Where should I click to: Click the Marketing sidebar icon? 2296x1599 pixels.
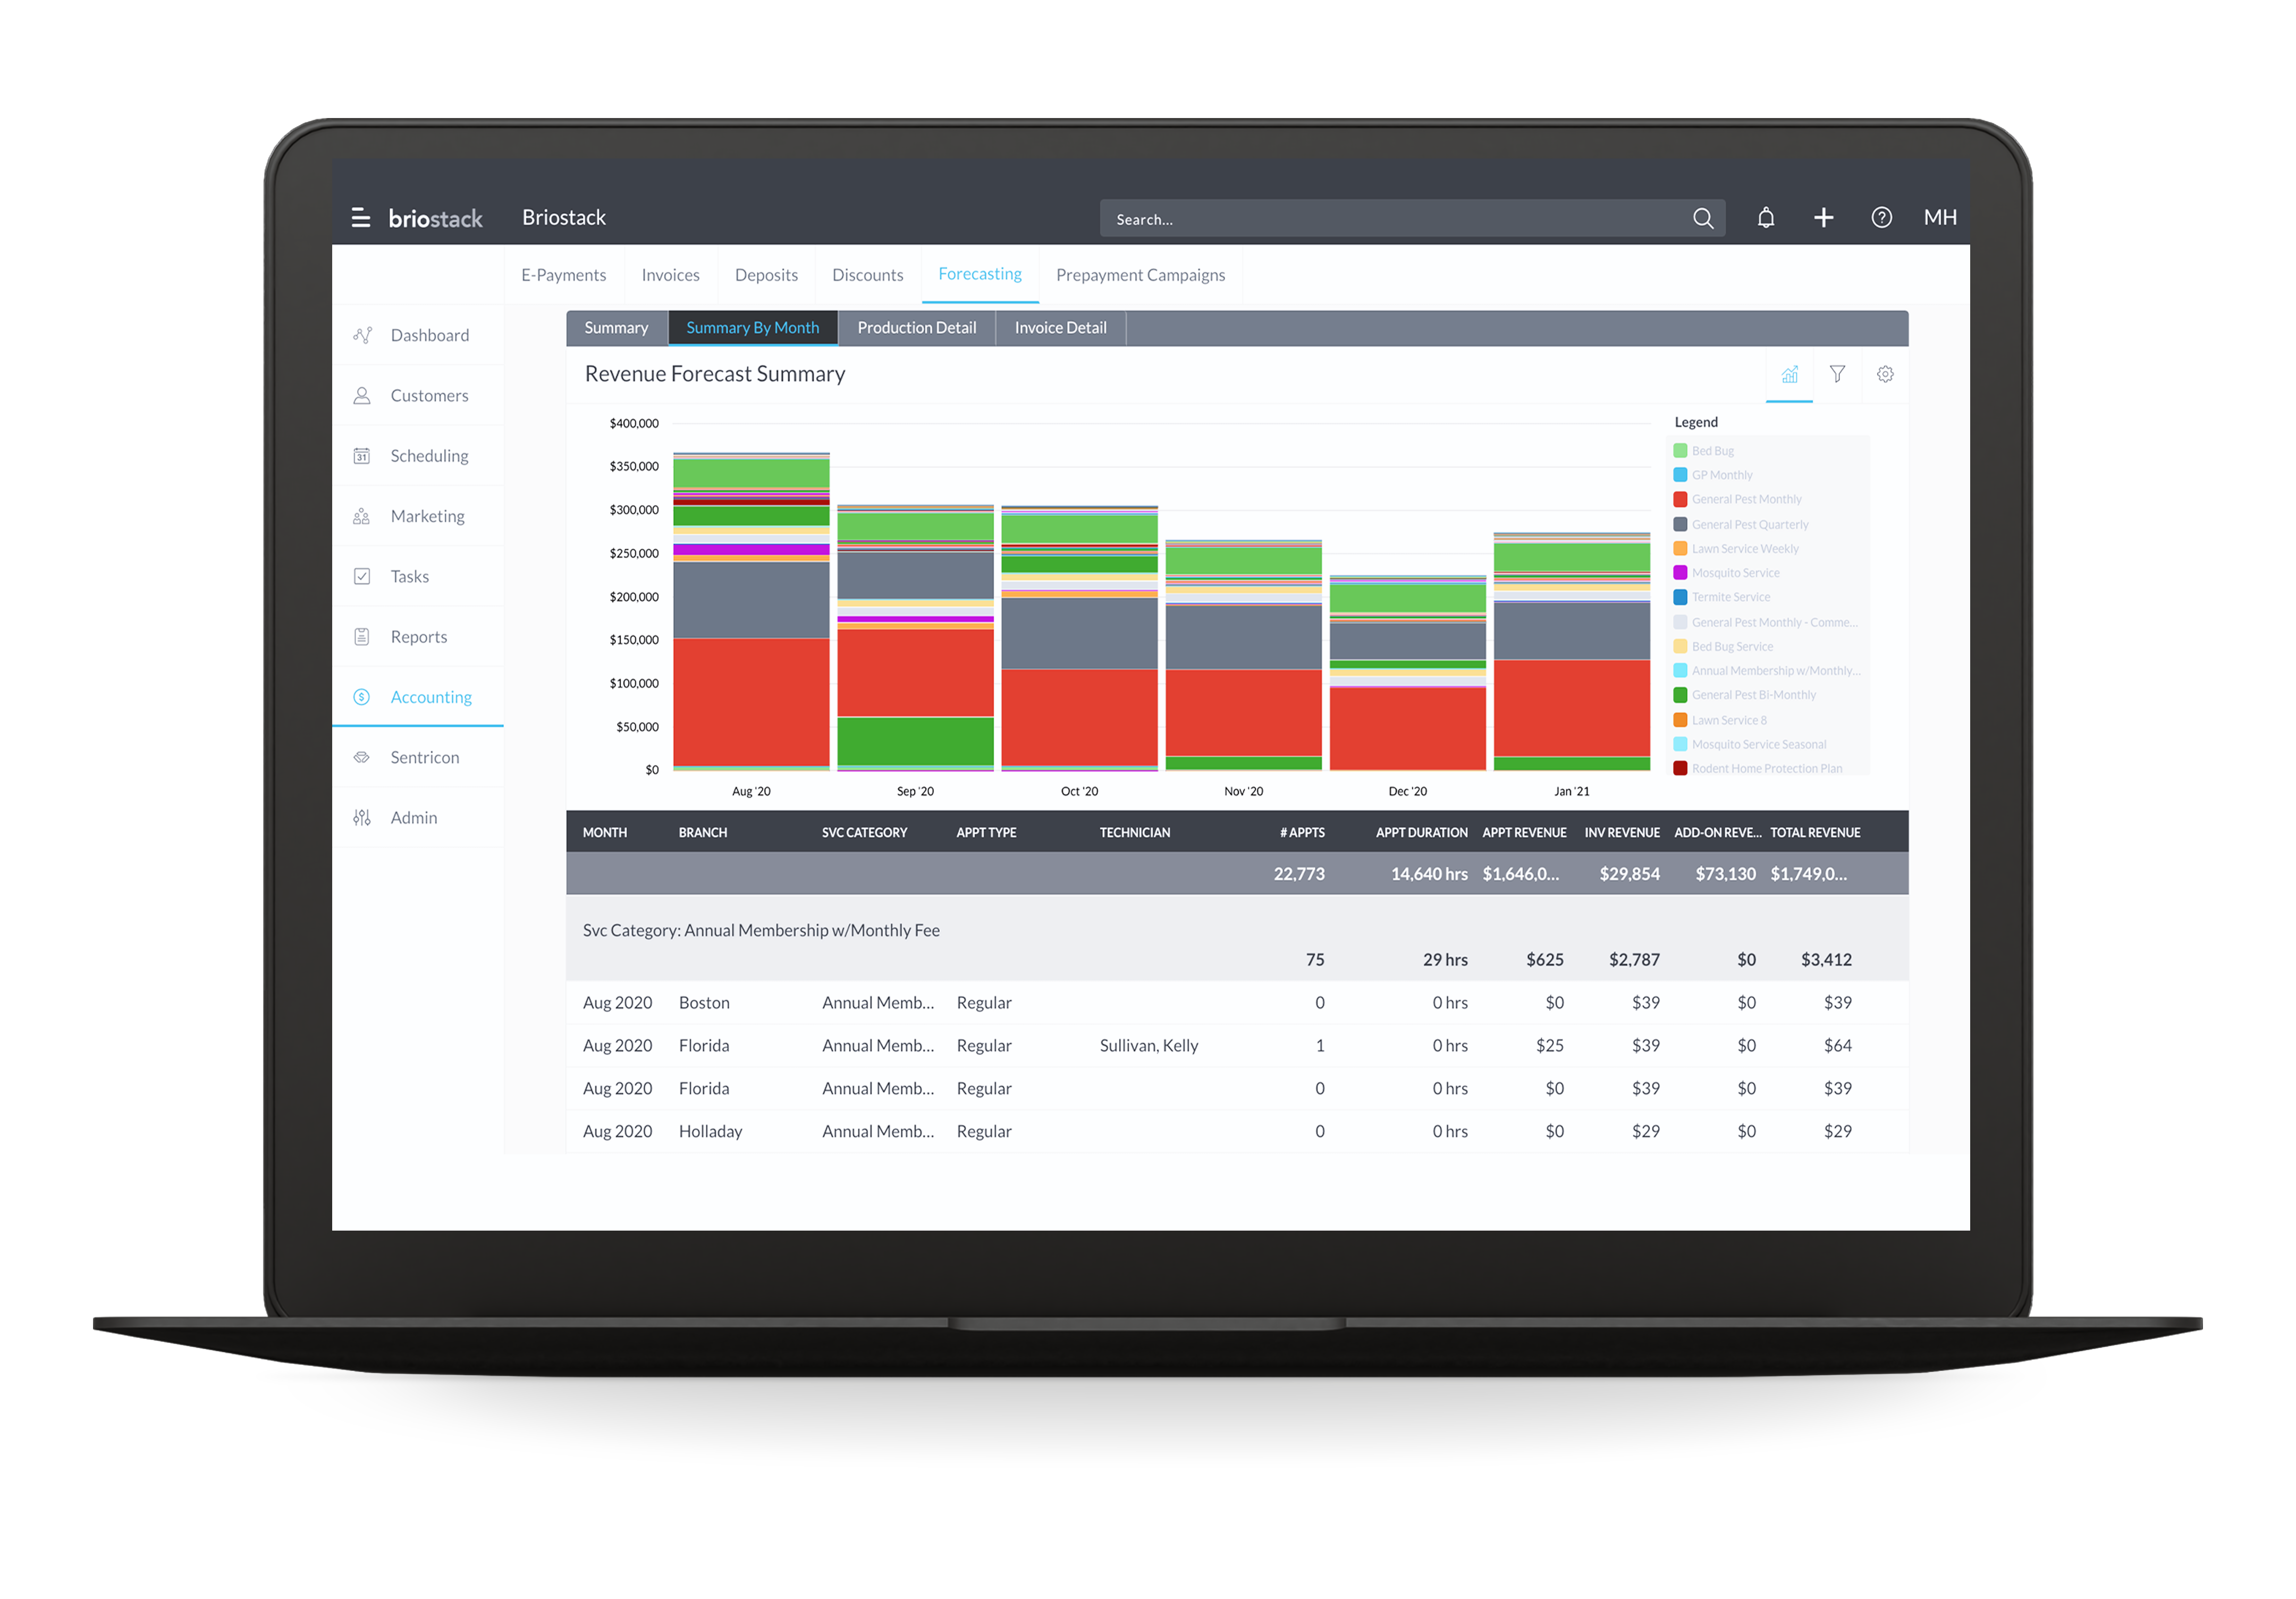click(362, 516)
